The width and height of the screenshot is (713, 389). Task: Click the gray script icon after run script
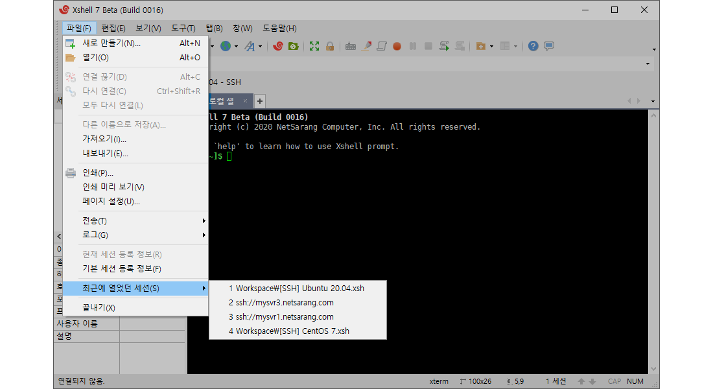pyautogui.click(x=460, y=46)
